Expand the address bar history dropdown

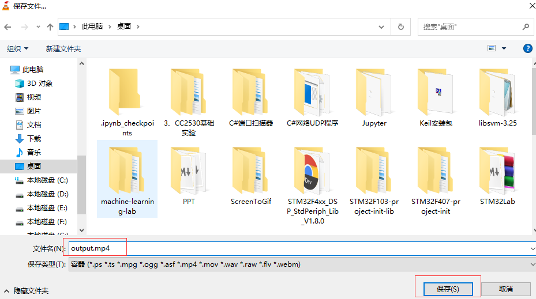click(381, 27)
